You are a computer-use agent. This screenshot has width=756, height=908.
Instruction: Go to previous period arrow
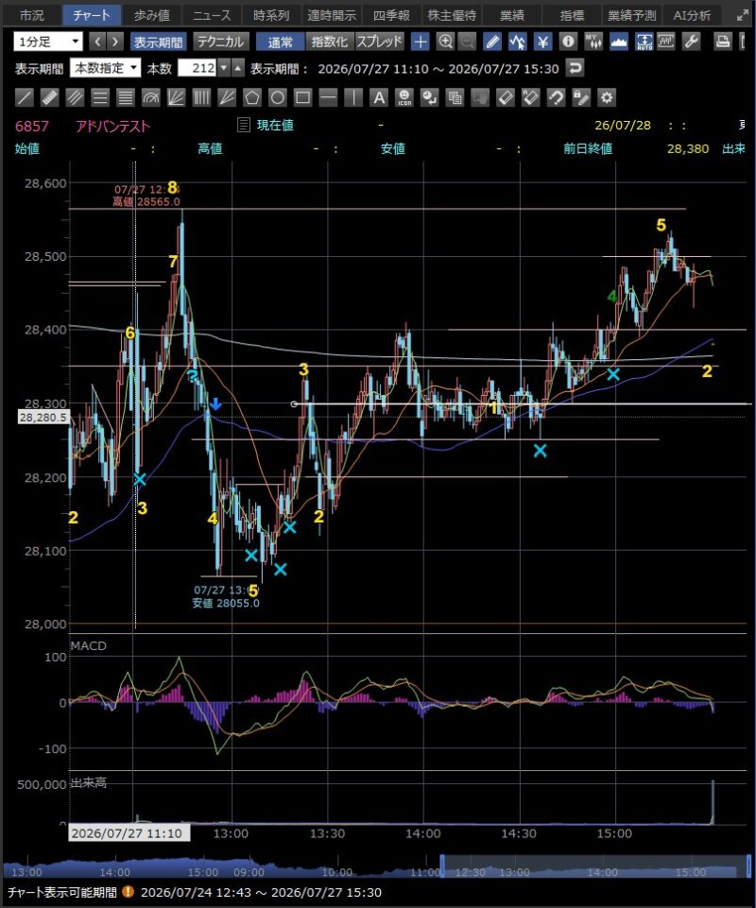pyautogui.click(x=98, y=42)
